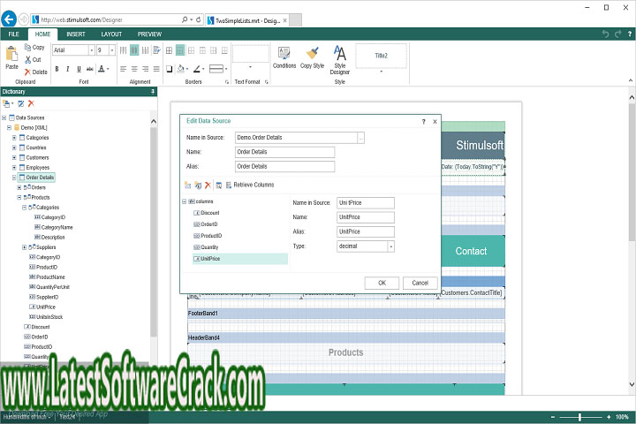
Task: Justify text alignment
Action: 156,69
